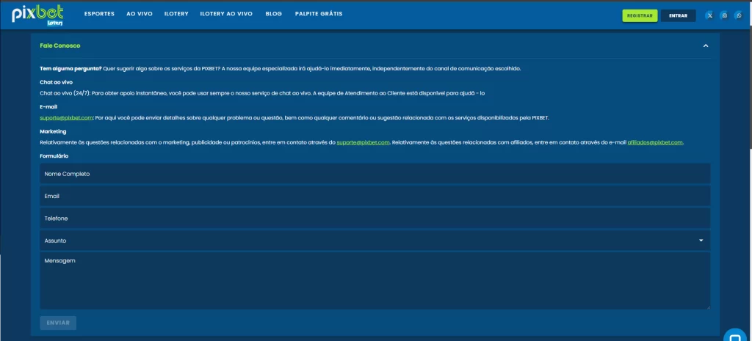The height and width of the screenshot is (341, 752).
Task: Open the Ao Vivo nav item
Action: [x=140, y=14]
